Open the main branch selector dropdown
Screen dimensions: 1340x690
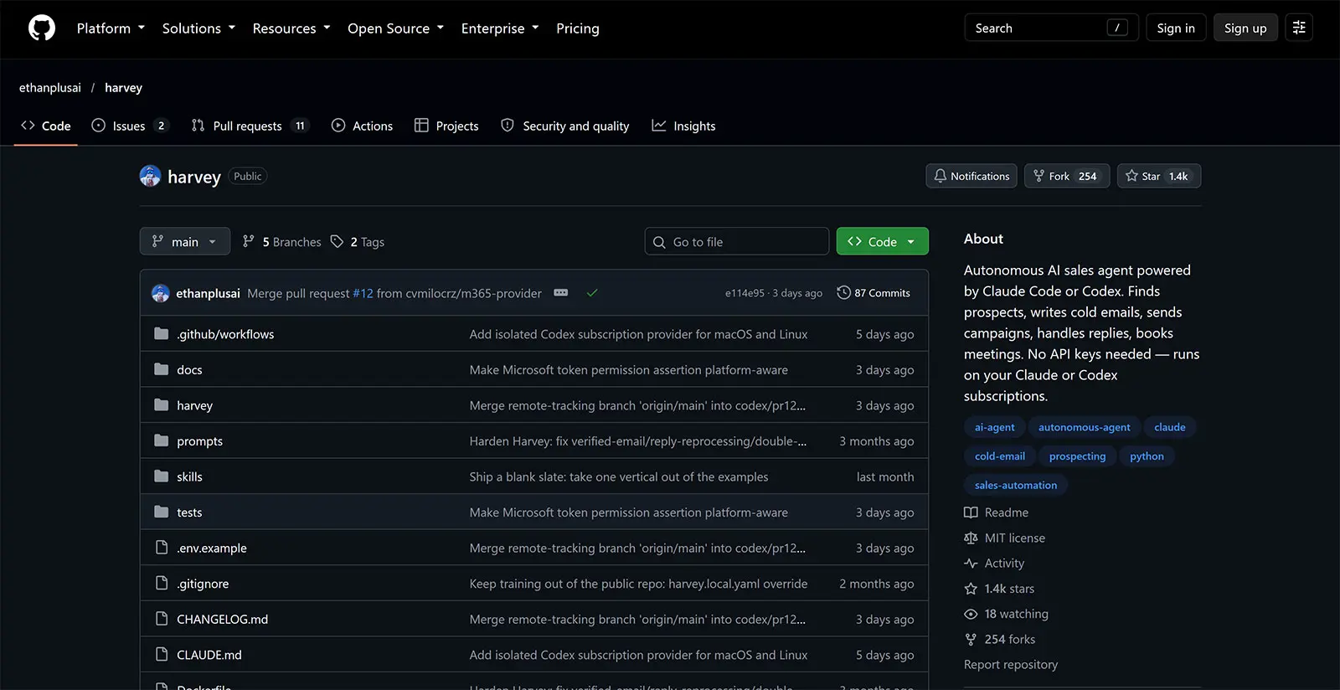pyautogui.click(x=185, y=241)
